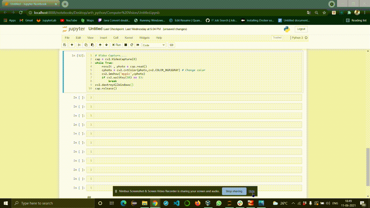Bookmark this page with the star icon
370x208 pixels.
point(324,13)
